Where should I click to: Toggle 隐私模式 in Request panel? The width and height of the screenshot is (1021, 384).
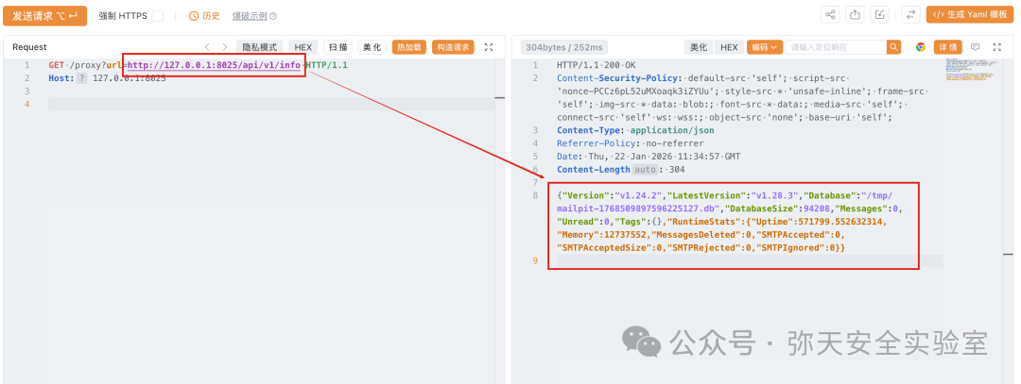pos(260,47)
